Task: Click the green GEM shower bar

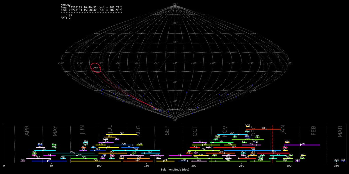Action: point(247,140)
